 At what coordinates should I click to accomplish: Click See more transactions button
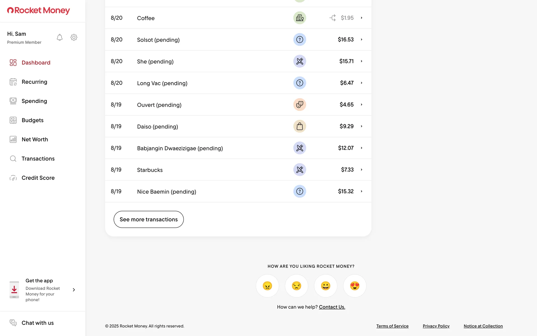pos(149,219)
